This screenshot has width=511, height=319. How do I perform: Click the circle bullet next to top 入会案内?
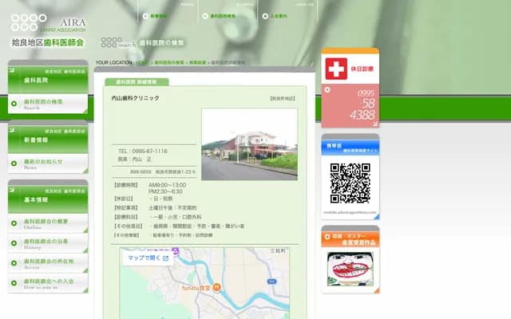(x=265, y=16)
